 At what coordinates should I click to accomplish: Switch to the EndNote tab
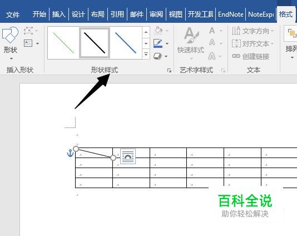click(x=231, y=14)
